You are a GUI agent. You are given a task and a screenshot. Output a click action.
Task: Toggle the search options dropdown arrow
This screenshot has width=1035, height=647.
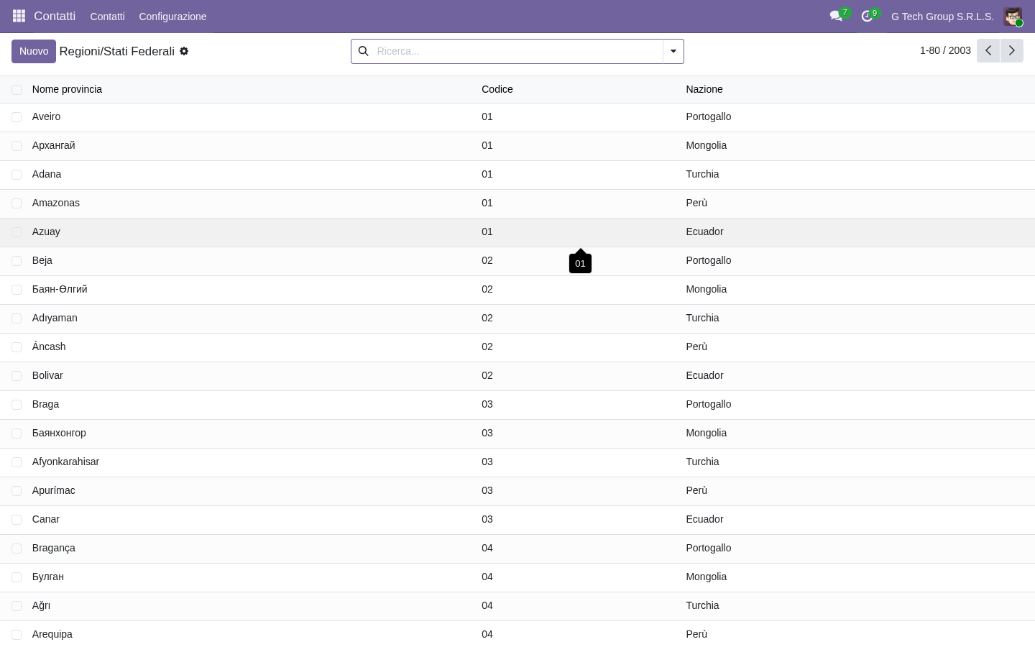(673, 51)
